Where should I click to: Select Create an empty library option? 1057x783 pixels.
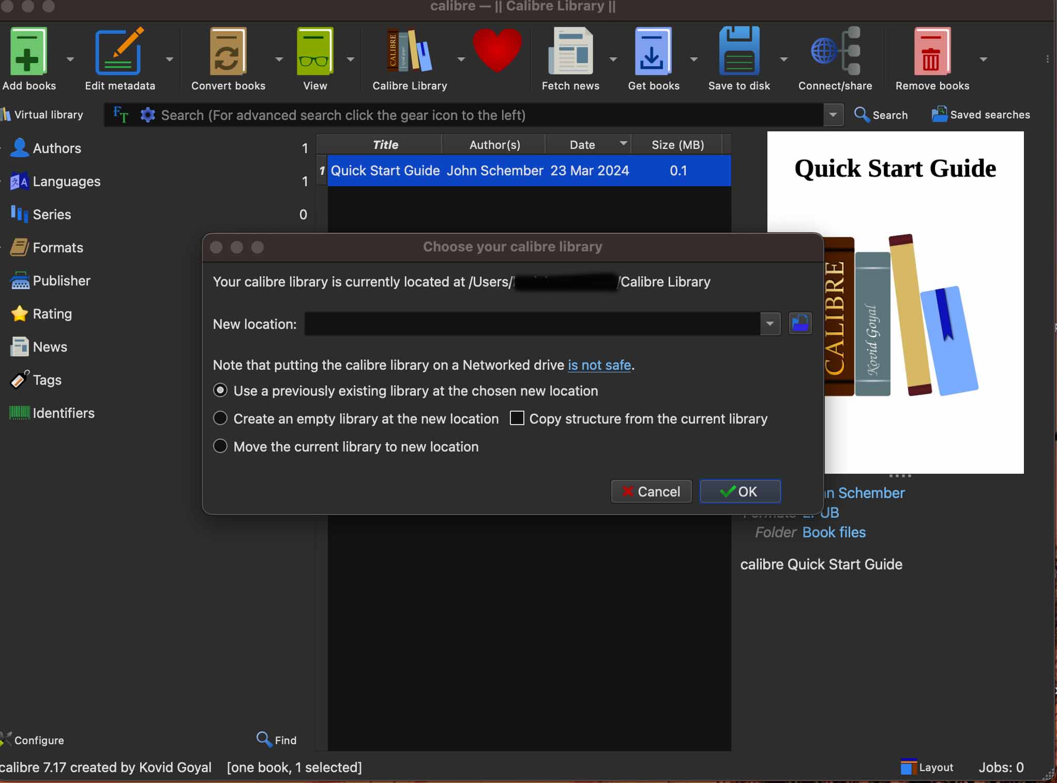pyautogui.click(x=220, y=418)
